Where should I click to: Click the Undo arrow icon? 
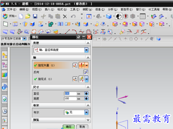73,16
